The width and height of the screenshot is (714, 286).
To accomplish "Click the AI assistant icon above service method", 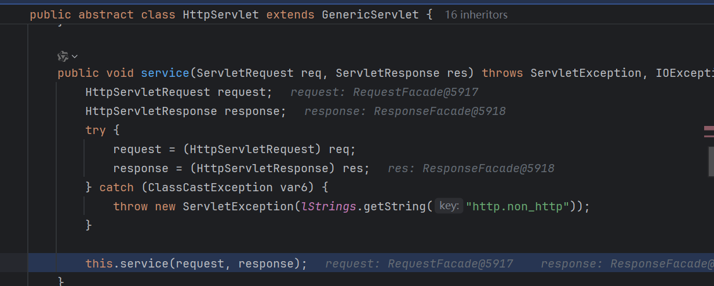I will [x=63, y=56].
